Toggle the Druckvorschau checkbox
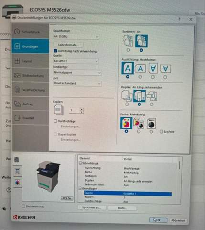This screenshot has height=230, width=205. coord(23,206)
